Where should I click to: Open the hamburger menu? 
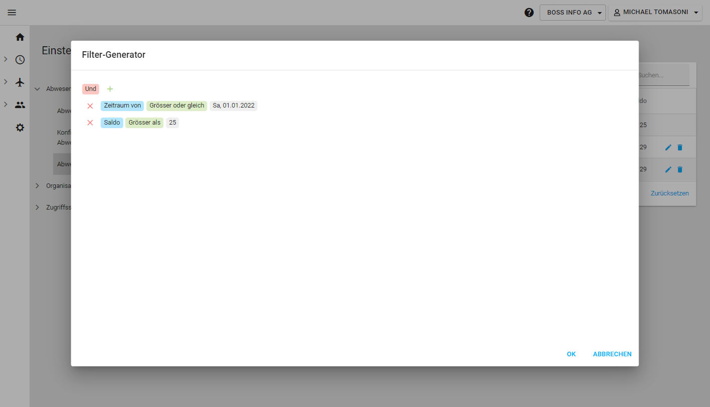(12, 13)
